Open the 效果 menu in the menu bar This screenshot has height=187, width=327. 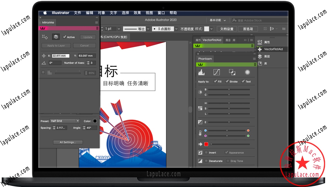click(x=137, y=13)
